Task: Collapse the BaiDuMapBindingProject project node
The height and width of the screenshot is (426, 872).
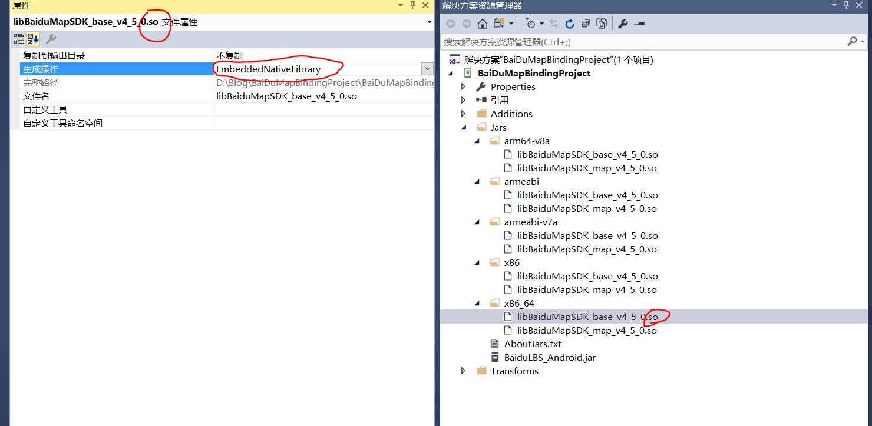Action: click(451, 73)
